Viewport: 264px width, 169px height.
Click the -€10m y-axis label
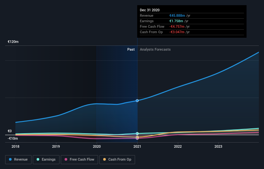[x=13, y=138]
